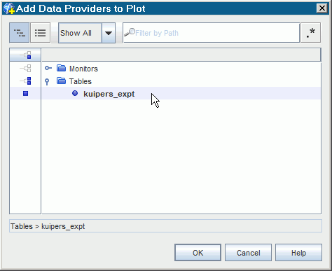
Task: Click the Tables folder icon
Action: click(61, 81)
